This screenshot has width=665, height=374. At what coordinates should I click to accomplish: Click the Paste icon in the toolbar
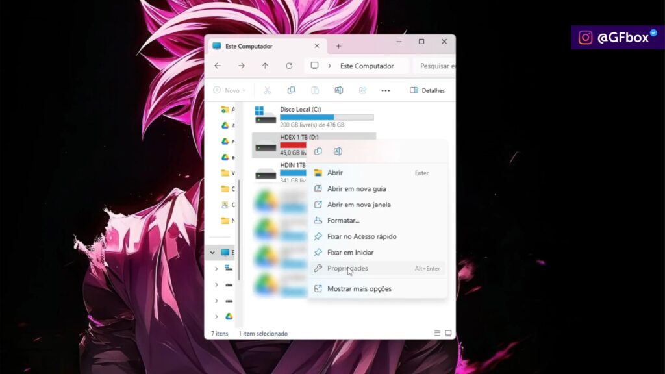click(x=315, y=90)
